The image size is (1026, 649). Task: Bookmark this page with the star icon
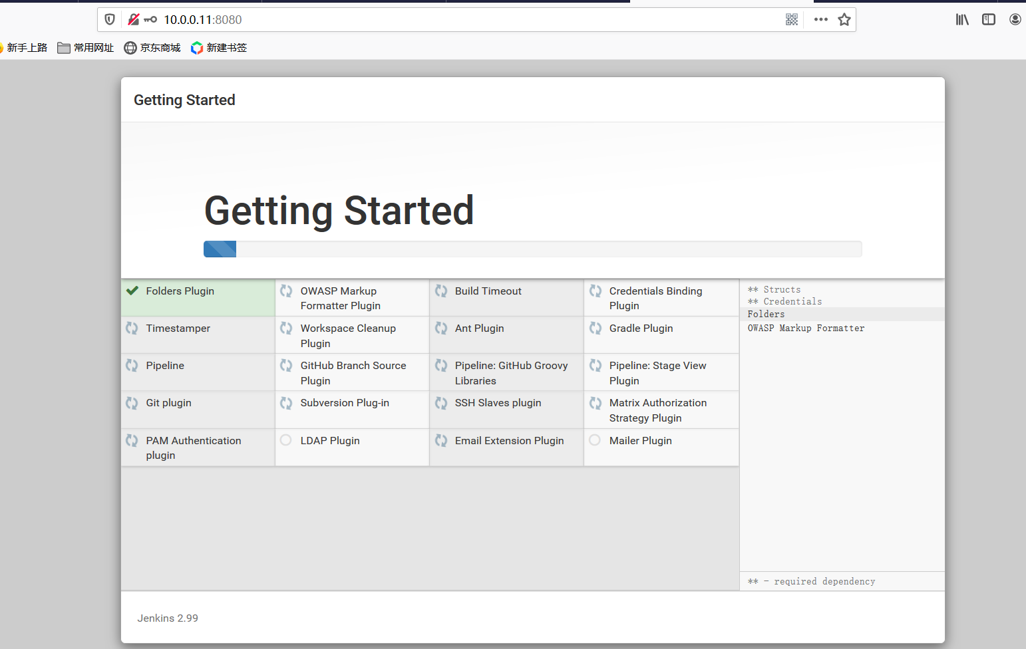(x=844, y=19)
